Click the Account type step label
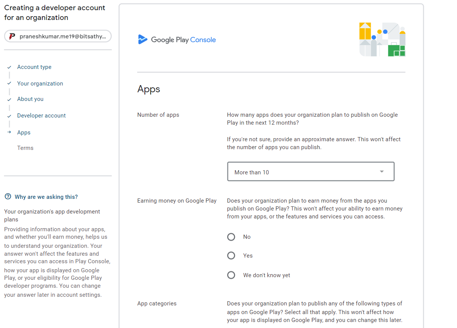The image size is (457, 328). (34, 67)
